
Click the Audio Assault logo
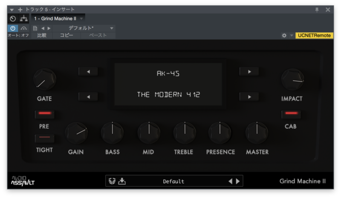pos(23,181)
